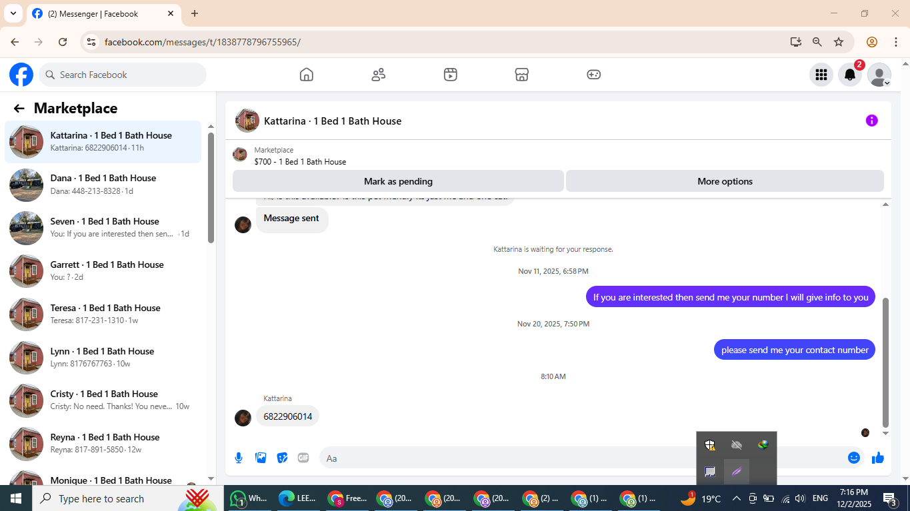Select the Messenger | Facebook tab
The height and width of the screenshot is (511, 910).
(x=104, y=13)
